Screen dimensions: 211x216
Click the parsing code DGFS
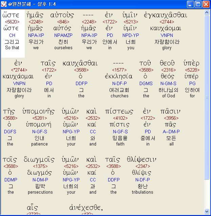point(10,132)
